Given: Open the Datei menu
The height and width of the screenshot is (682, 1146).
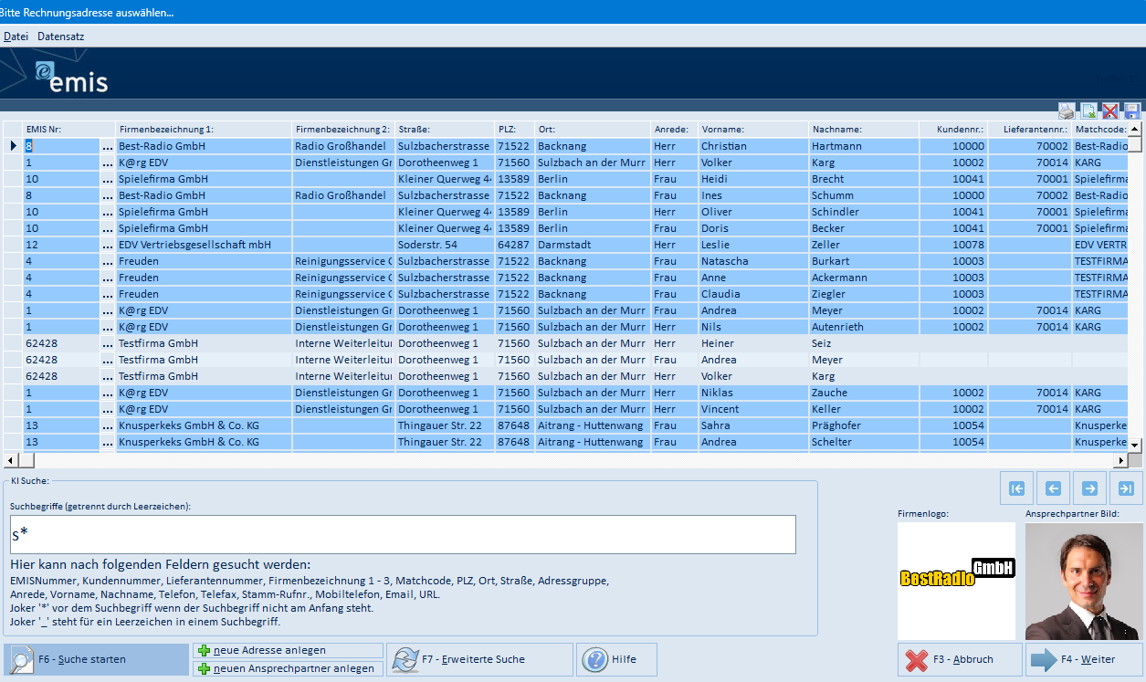Looking at the screenshot, I should [16, 37].
